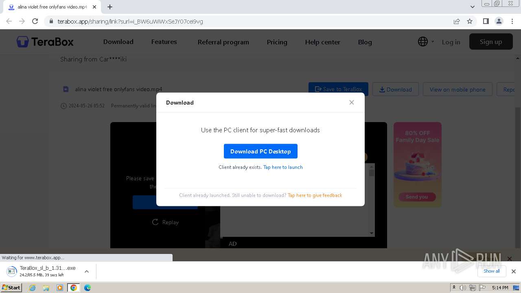The width and height of the screenshot is (521, 293).
Task: Open the Blog navigation link
Action: coord(365,42)
